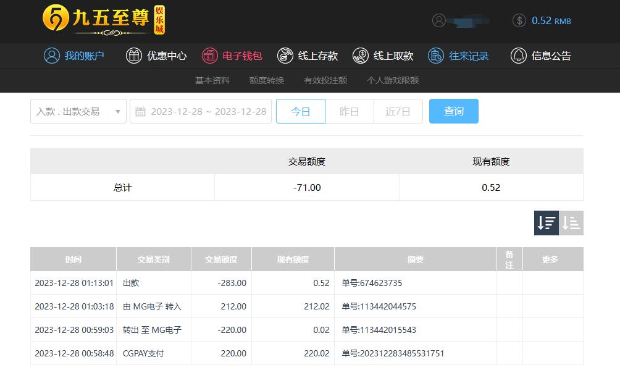Click the 信息公告 bell icon
The height and width of the screenshot is (370, 620).
pyautogui.click(x=518, y=56)
